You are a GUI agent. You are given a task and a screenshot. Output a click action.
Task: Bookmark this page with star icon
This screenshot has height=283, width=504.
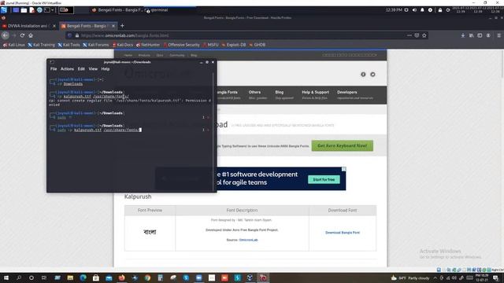[x=424, y=35]
